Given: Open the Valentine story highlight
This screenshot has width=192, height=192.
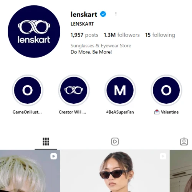Looking at the screenshot, I should point(166,90).
